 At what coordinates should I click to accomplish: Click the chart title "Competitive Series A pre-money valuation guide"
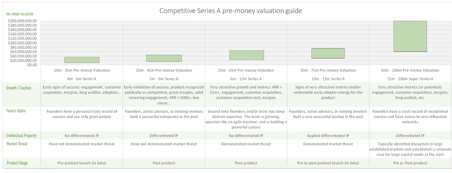coord(230,11)
